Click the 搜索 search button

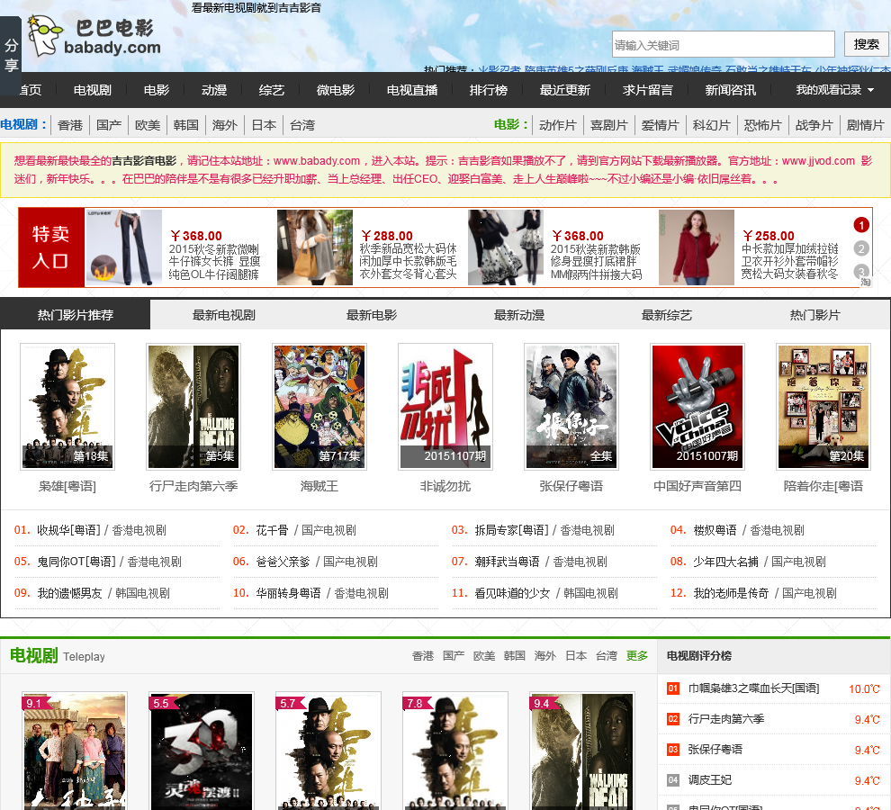coord(866,44)
